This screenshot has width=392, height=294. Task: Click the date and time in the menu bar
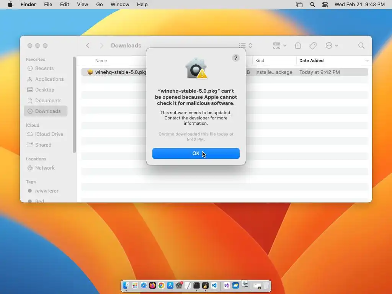point(359,5)
